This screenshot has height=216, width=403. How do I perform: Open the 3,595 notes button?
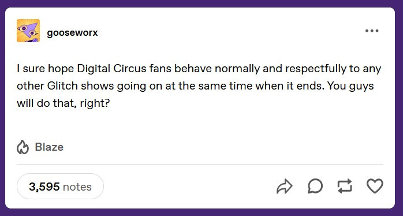(x=60, y=187)
